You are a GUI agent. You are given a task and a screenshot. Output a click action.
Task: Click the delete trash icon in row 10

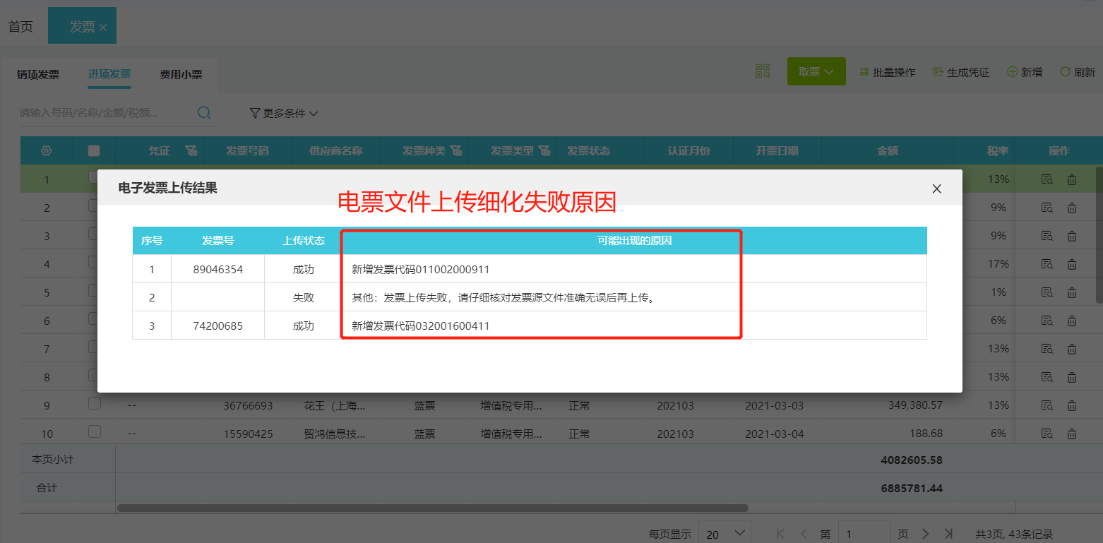[1072, 434]
